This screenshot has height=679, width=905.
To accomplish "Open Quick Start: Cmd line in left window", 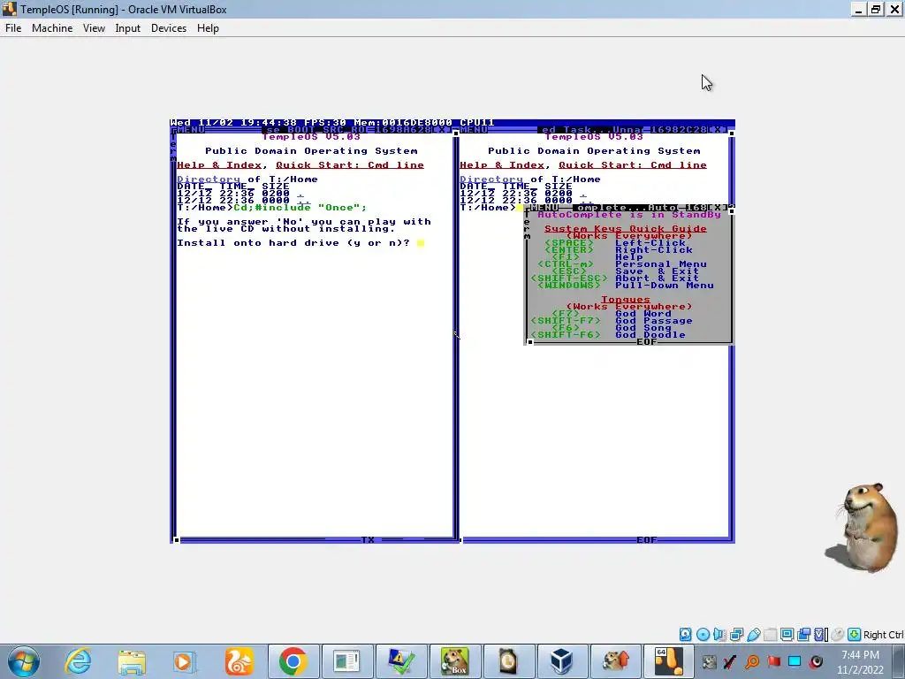I will 350,165.
